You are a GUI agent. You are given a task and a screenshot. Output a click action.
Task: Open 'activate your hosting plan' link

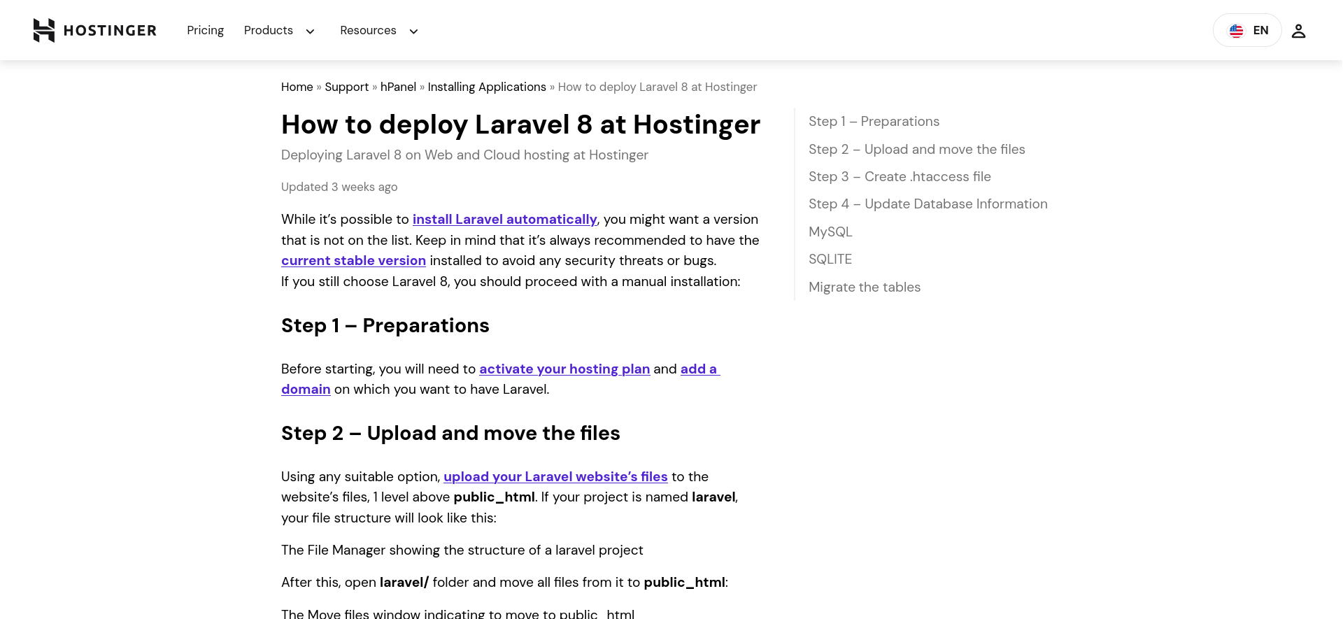click(x=564, y=369)
